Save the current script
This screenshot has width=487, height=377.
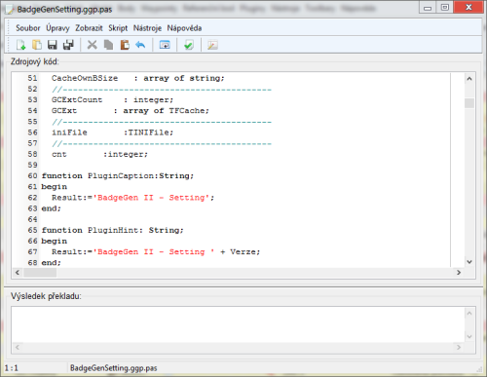coord(53,45)
